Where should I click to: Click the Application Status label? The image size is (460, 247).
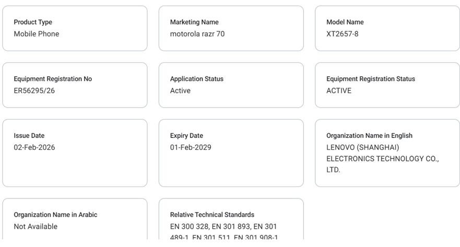point(197,79)
